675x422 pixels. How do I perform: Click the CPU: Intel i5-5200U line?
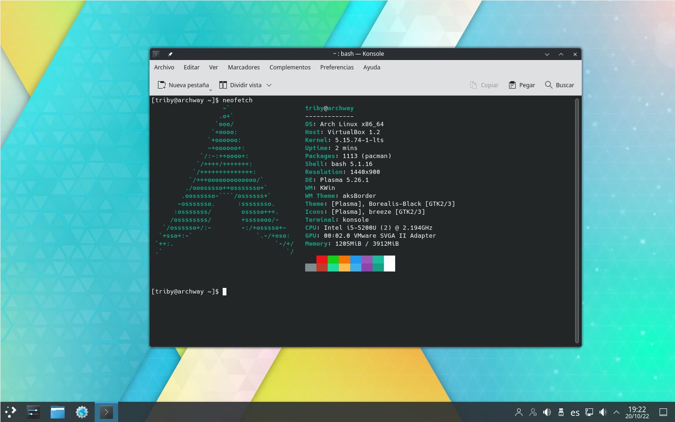369,228
